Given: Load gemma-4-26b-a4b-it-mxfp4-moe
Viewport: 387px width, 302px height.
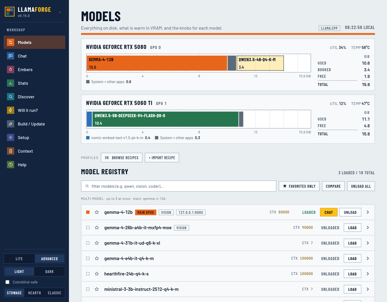Looking at the screenshot, I should point(353,228).
